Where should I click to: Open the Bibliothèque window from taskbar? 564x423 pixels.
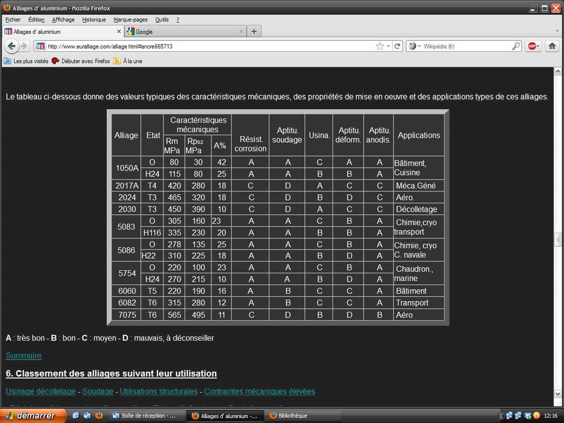tap(303, 416)
